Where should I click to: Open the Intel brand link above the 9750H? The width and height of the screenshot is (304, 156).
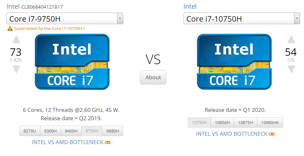[13, 6]
